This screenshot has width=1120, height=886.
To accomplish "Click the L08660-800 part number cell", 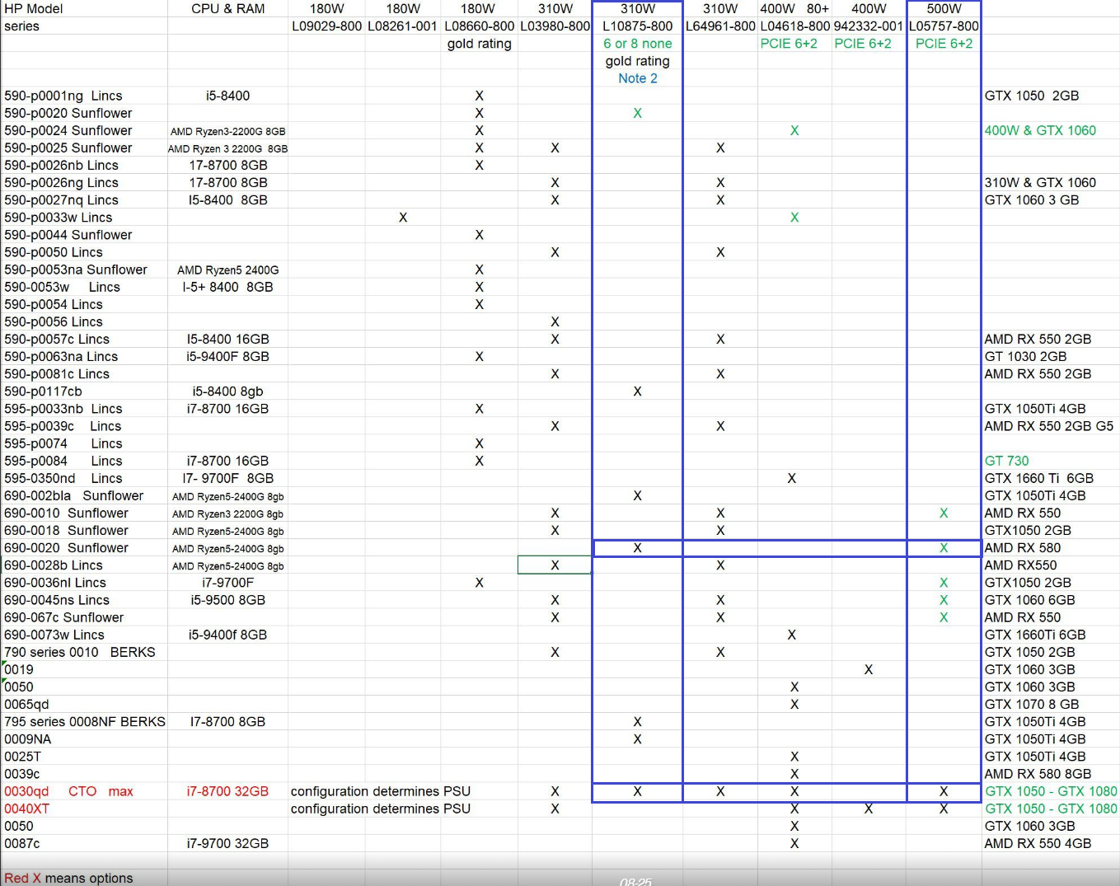I will (479, 26).
